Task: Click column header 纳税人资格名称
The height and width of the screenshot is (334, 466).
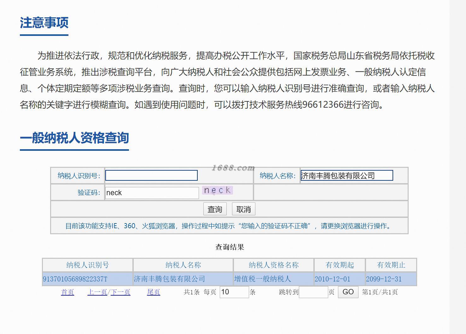Action: [274, 265]
